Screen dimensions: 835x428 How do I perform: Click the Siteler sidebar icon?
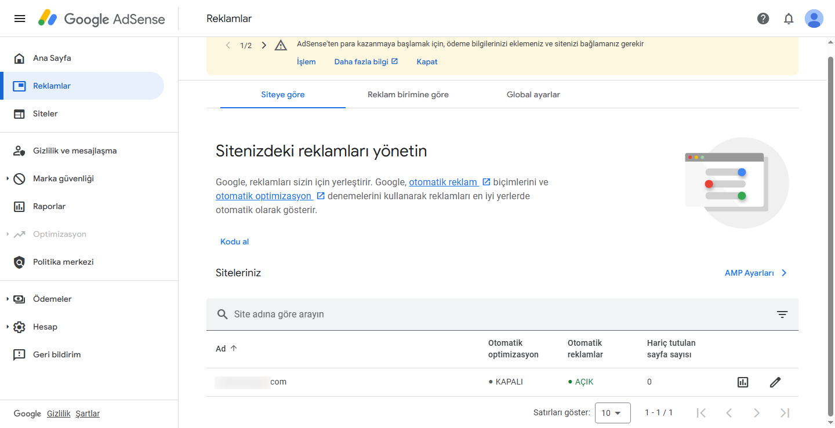(19, 114)
